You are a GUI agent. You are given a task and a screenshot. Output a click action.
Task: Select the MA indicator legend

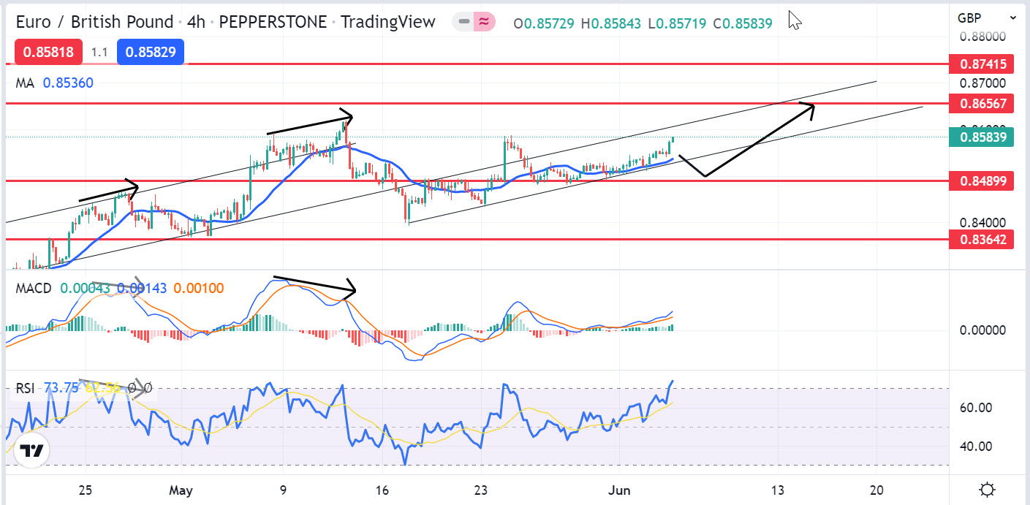[x=26, y=83]
